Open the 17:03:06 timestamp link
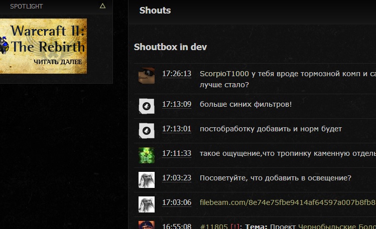This screenshot has height=229, width=376. [177, 202]
